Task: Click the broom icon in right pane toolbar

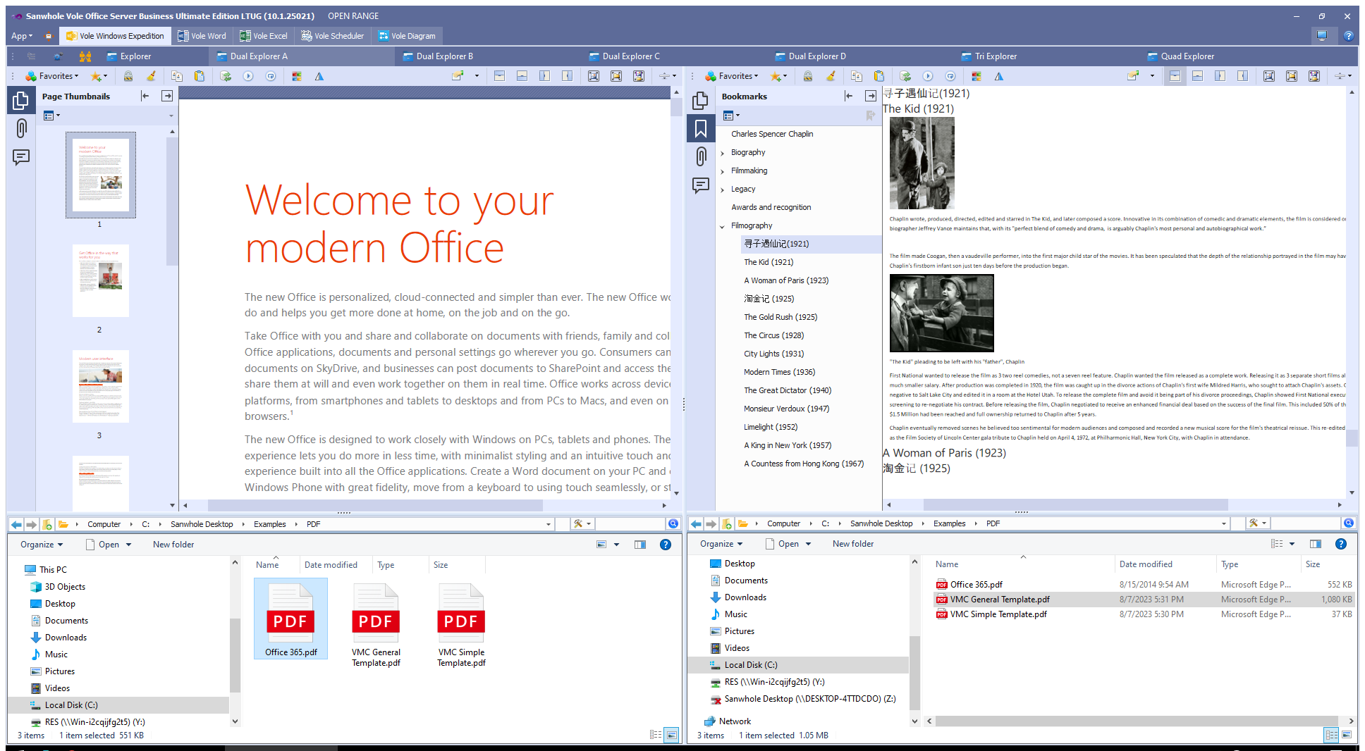Action: coord(831,76)
